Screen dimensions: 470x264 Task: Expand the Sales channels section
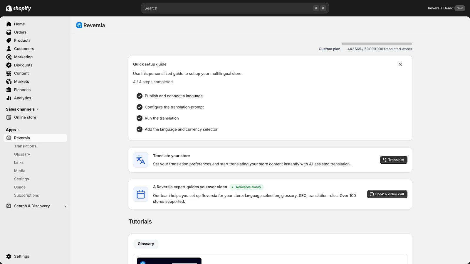22,109
